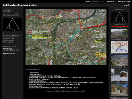The height and width of the screenshot is (99, 132).
Task: Open the Horní Jelení příkop fence thumbnail
Action: [119, 90]
